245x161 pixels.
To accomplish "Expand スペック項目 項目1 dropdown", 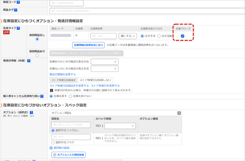I will tap(120, 126).
